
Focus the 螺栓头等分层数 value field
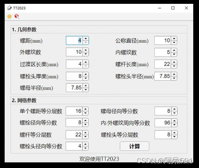[163, 135]
